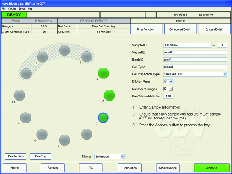Select sample cup position 1 on tray
Viewport: 232px width, 174px height.
point(26,74)
